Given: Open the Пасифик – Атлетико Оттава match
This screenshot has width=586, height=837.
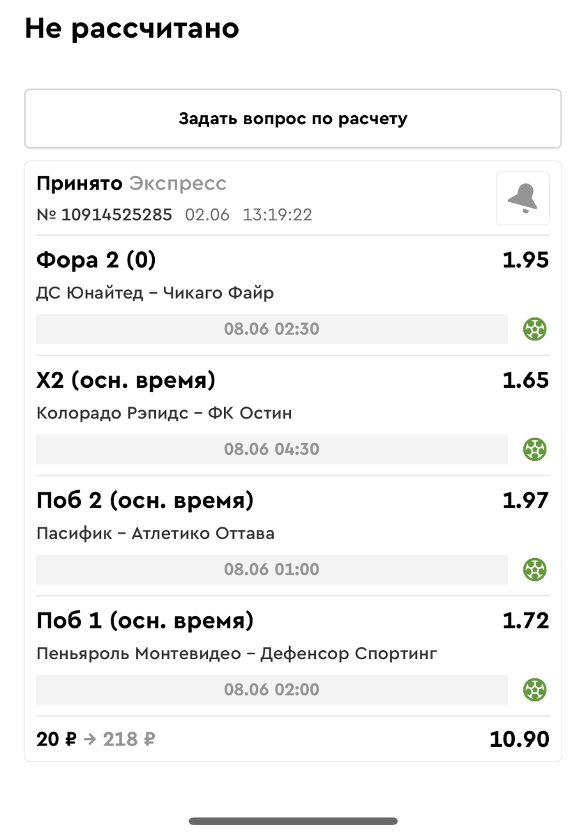Looking at the screenshot, I should click(155, 534).
